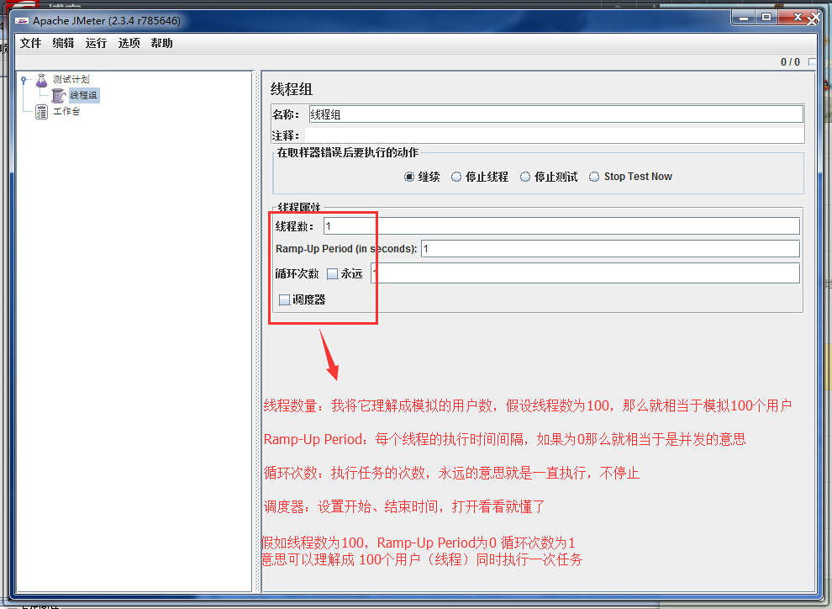
Task: Enable the 调度器 checkbox
Action: point(284,300)
